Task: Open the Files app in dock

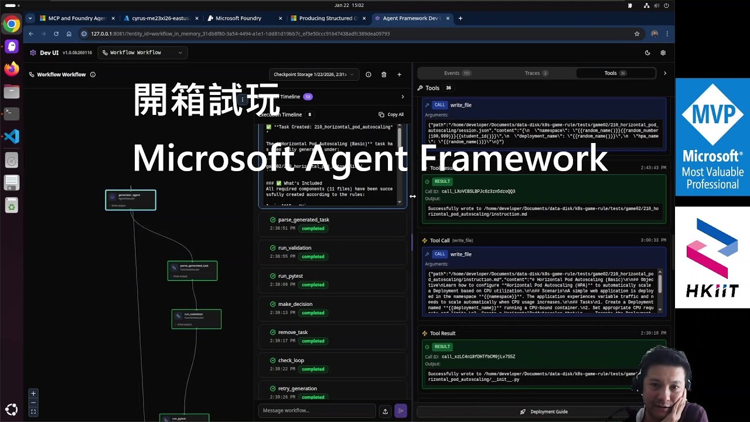Action: pos(11,91)
